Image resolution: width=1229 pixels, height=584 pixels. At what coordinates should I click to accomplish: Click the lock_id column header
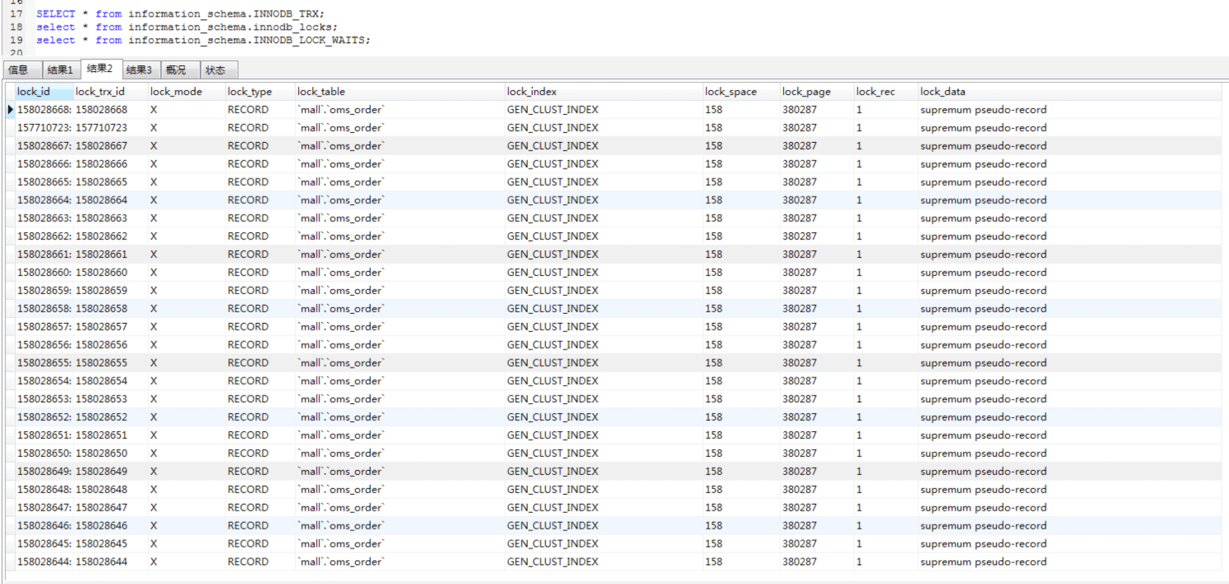[x=34, y=92]
